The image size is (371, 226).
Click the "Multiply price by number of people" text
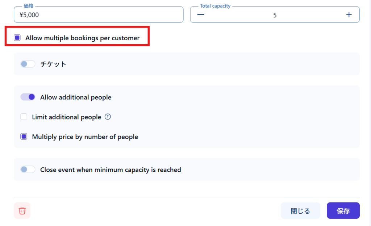coord(85,137)
